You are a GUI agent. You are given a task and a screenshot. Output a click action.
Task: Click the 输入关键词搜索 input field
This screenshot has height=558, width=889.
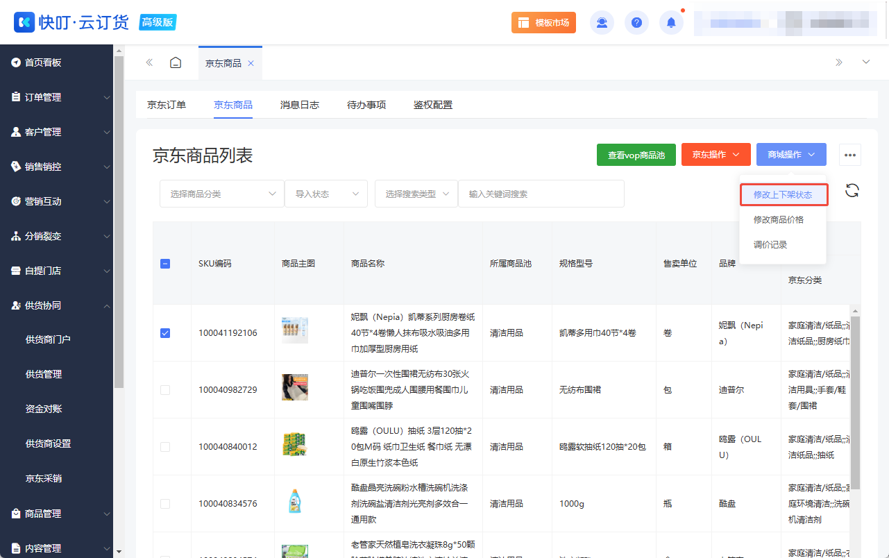coord(541,194)
